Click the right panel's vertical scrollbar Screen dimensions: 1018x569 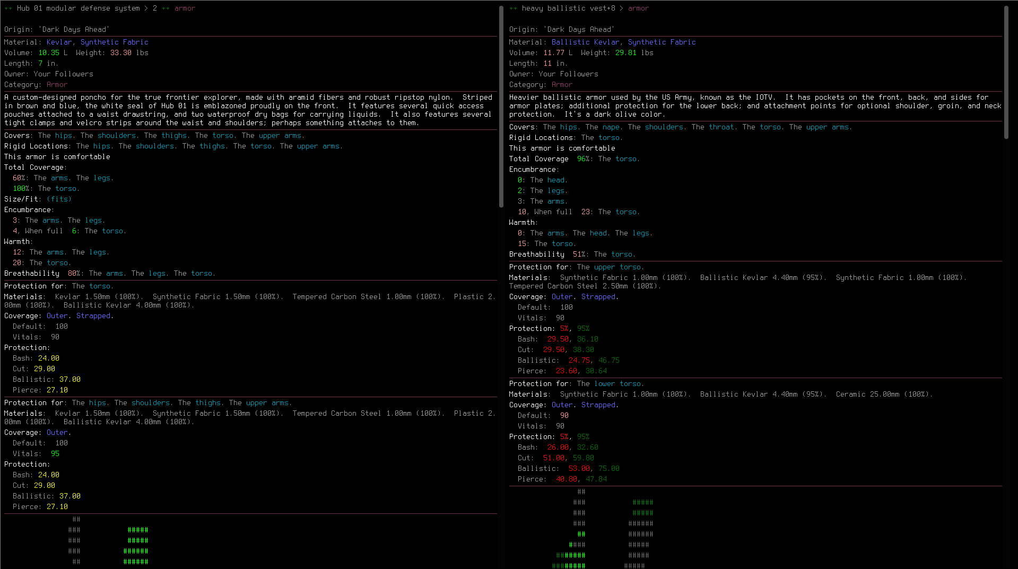click(x=1006, y=72)
